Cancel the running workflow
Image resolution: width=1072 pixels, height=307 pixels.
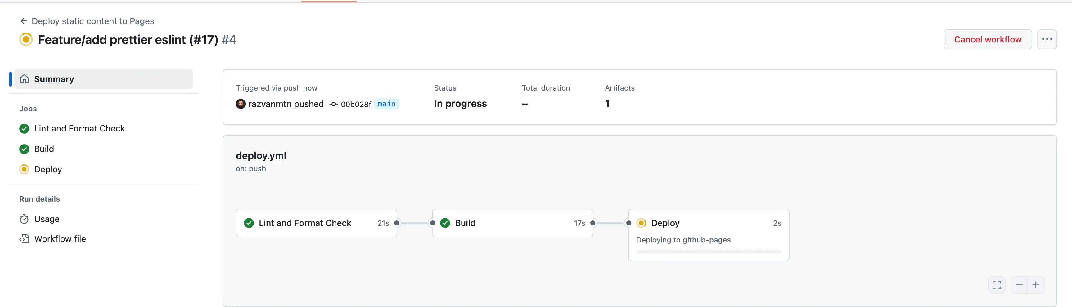[987, 39]
